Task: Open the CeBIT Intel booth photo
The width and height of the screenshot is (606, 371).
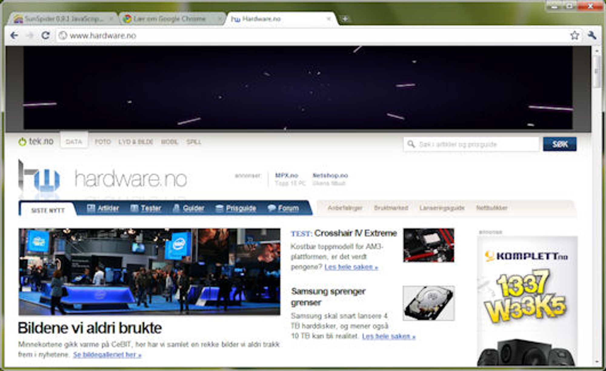Action: click(x=149, y=272)
